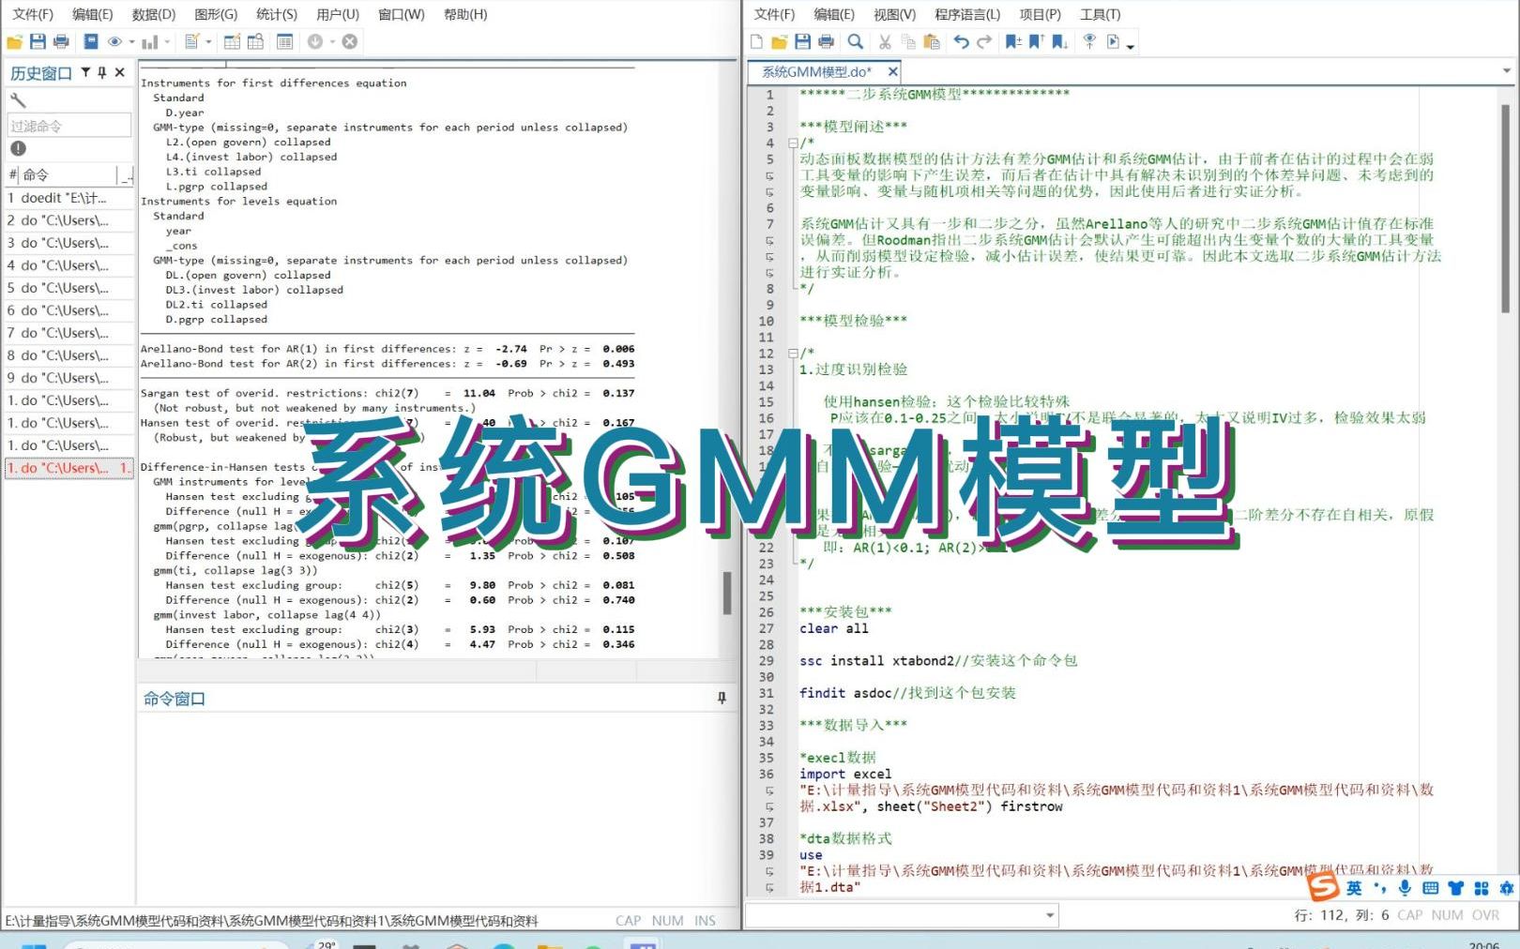This screenshot has width=1520, height=949.
Task: Click the Sogou input 英 language toggle
Action: [1354, 887]
